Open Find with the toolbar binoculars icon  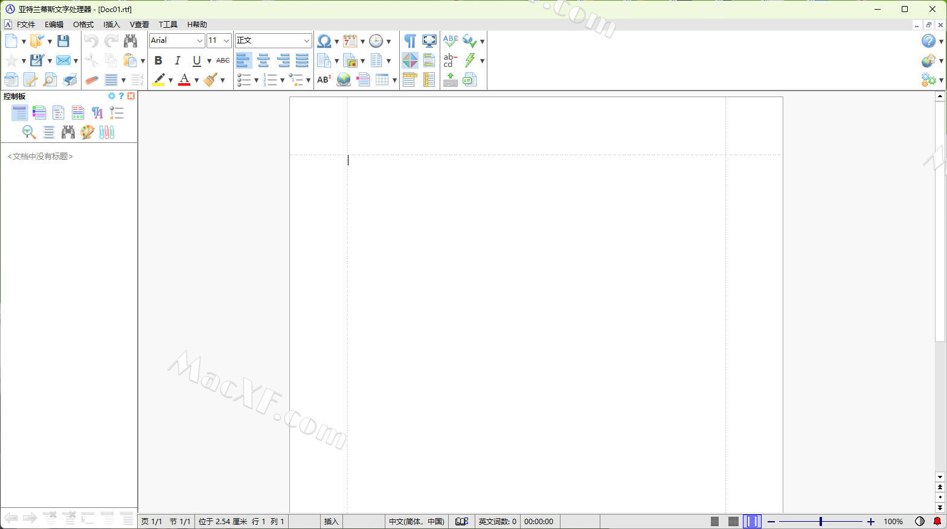click(x=130, y=41)
